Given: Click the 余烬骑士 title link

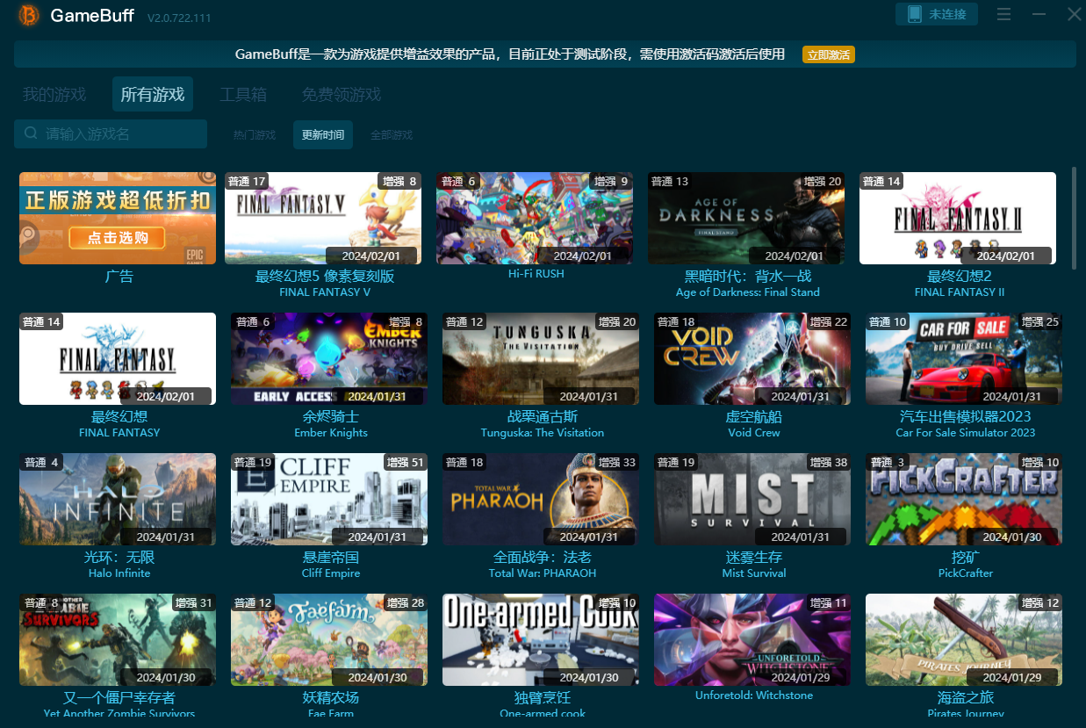Looking at the screenshot, I should pos(331,416).
